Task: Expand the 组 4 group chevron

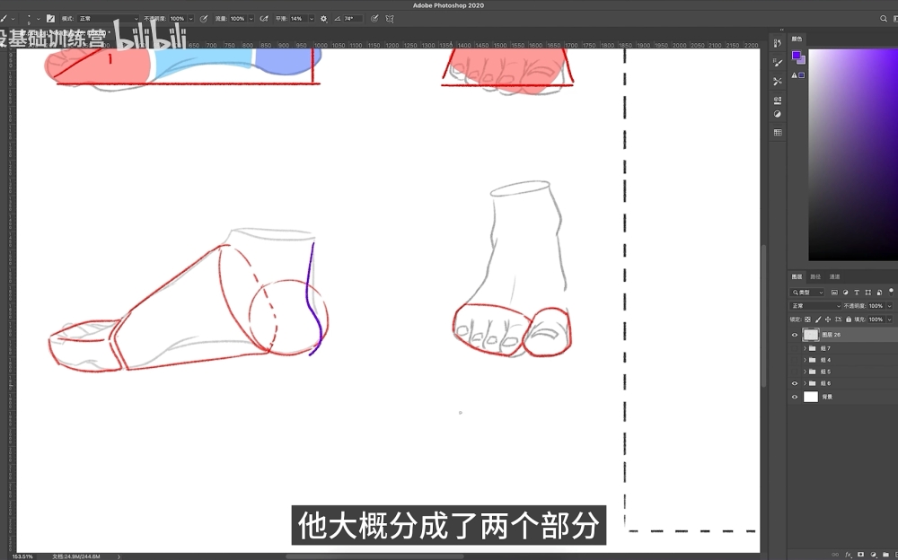Action: pos(805,360)
